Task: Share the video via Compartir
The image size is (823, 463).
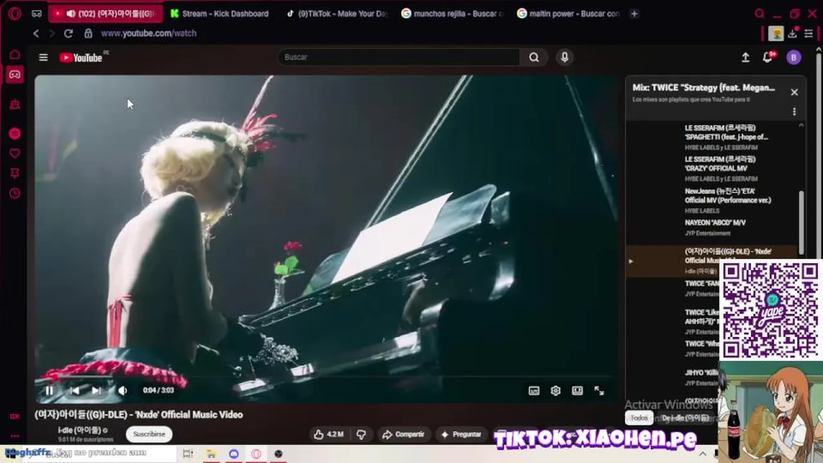Action: point(403,434)
